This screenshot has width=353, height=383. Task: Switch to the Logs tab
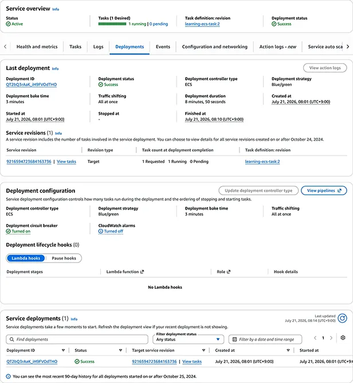pyautogui.click(x=98, y=47)
